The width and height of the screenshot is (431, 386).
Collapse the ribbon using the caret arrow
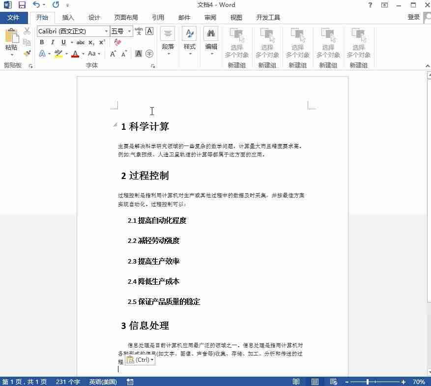[x=428, y=66]
